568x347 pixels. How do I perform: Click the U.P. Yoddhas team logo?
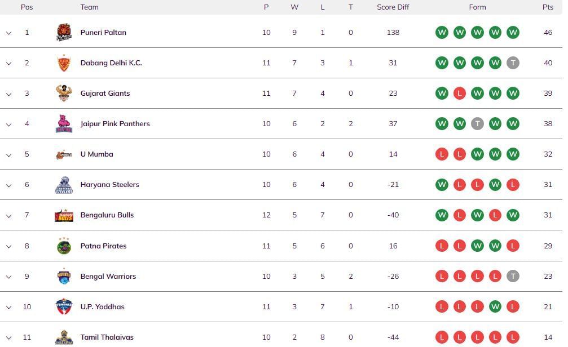click(64, 307)
